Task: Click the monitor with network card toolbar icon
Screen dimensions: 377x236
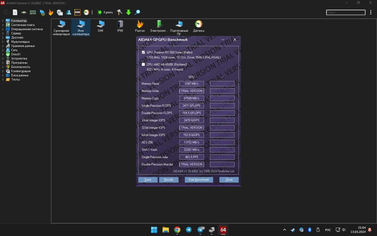Action: [42, 12]
